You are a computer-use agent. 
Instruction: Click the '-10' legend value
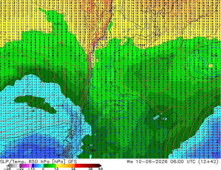pyautogui.click(x=31, y=169)
